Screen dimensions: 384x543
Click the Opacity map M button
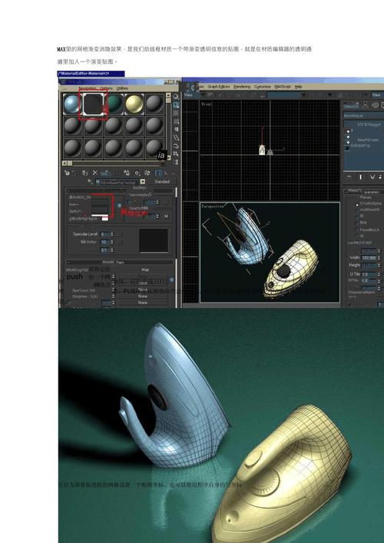(167, 217)
